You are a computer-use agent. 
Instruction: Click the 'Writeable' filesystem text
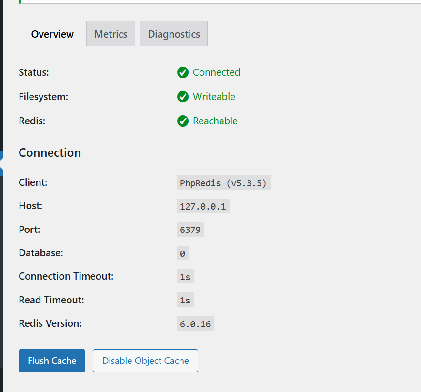coord(214,96)
